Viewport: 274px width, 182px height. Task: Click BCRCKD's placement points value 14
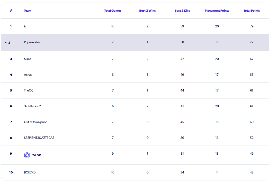217,172
